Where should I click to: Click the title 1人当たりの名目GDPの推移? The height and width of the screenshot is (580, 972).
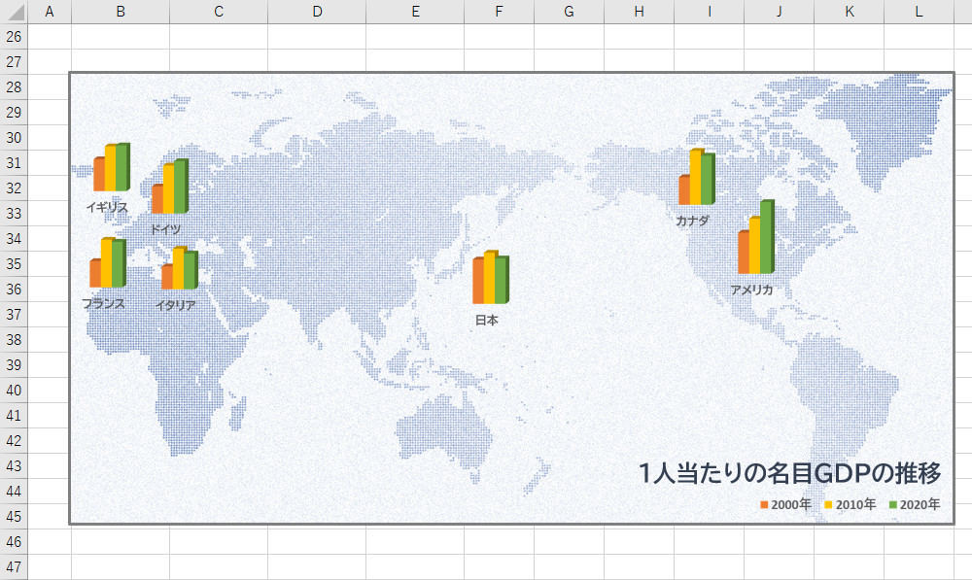pyautogui.click(x=789, y=473)
